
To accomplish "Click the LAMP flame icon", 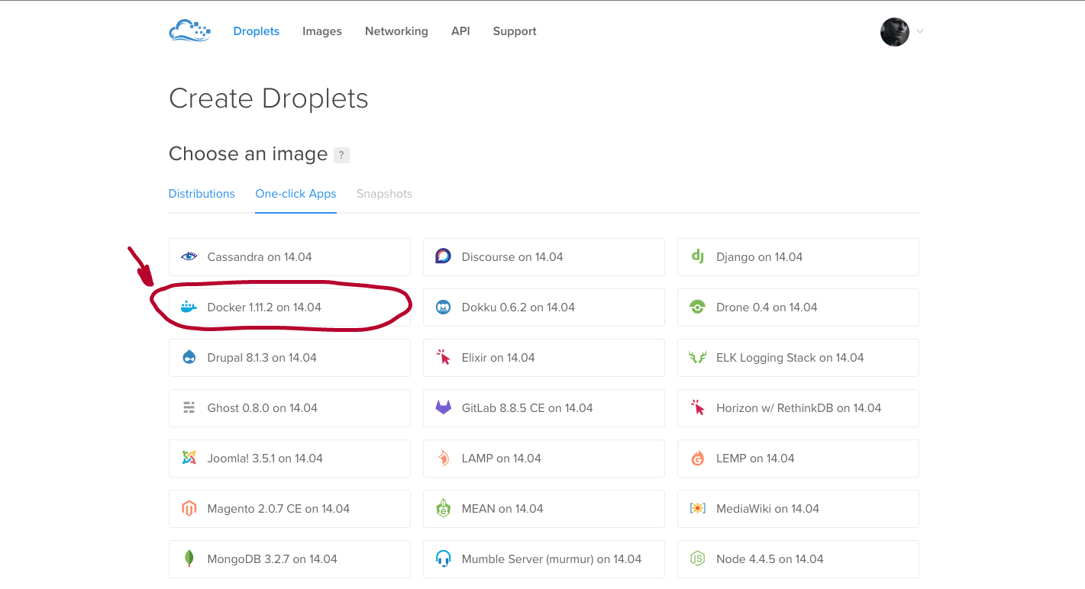I will click(443, 459).
